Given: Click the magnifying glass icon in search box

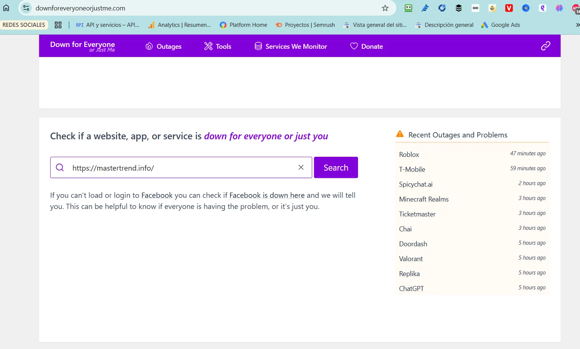Looking at the screenshot, I should click(x=60, y=168).
